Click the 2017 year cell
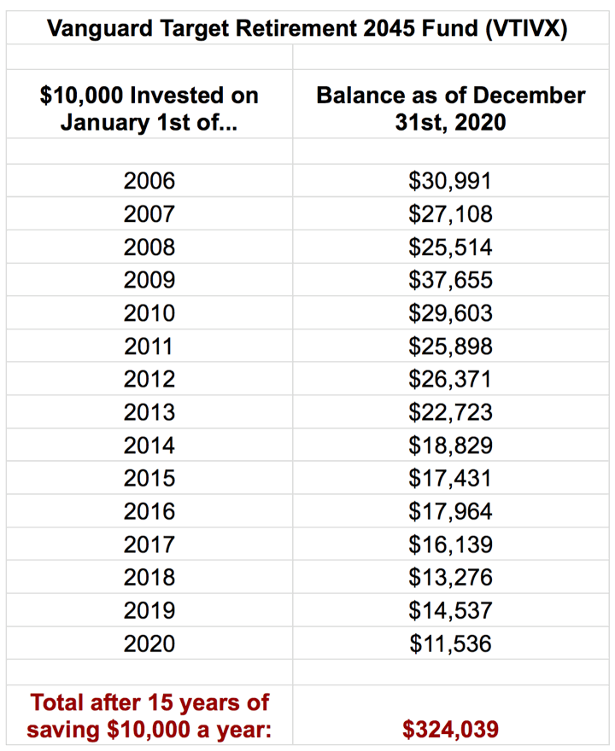The image size is (615, 751). click(149, 544)
